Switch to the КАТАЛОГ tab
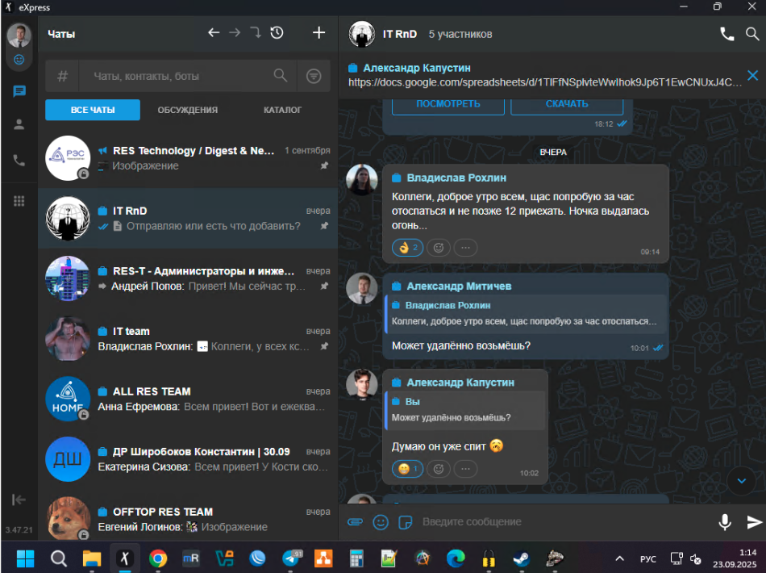 [x=282, y=110]
